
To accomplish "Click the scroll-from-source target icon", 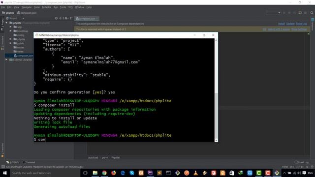I will [x=56, y=18].
